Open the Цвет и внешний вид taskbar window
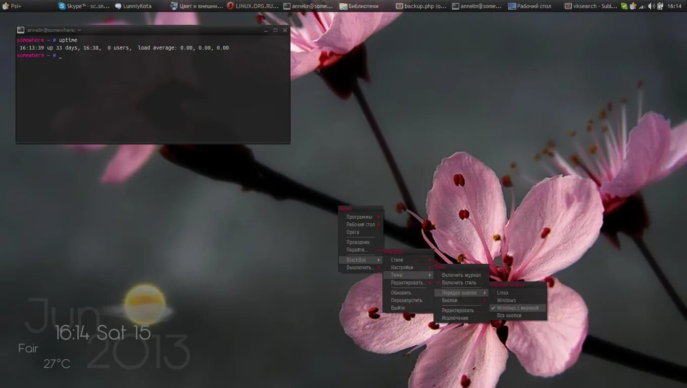Image resolution: width=687 pixels, height=388 pixels. 197,6
